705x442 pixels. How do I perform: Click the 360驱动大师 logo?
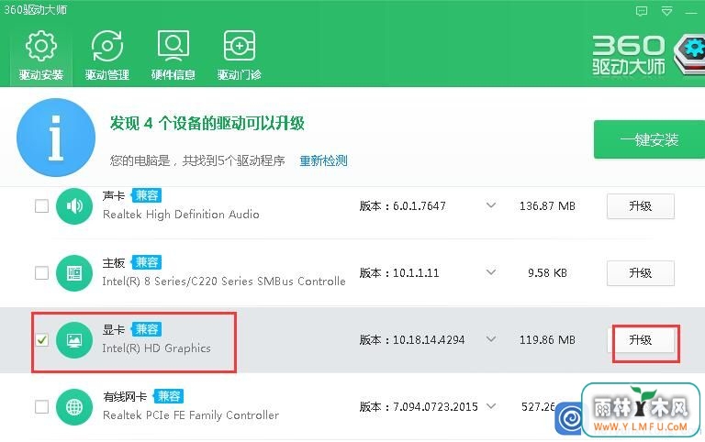(x=647, y=55)
